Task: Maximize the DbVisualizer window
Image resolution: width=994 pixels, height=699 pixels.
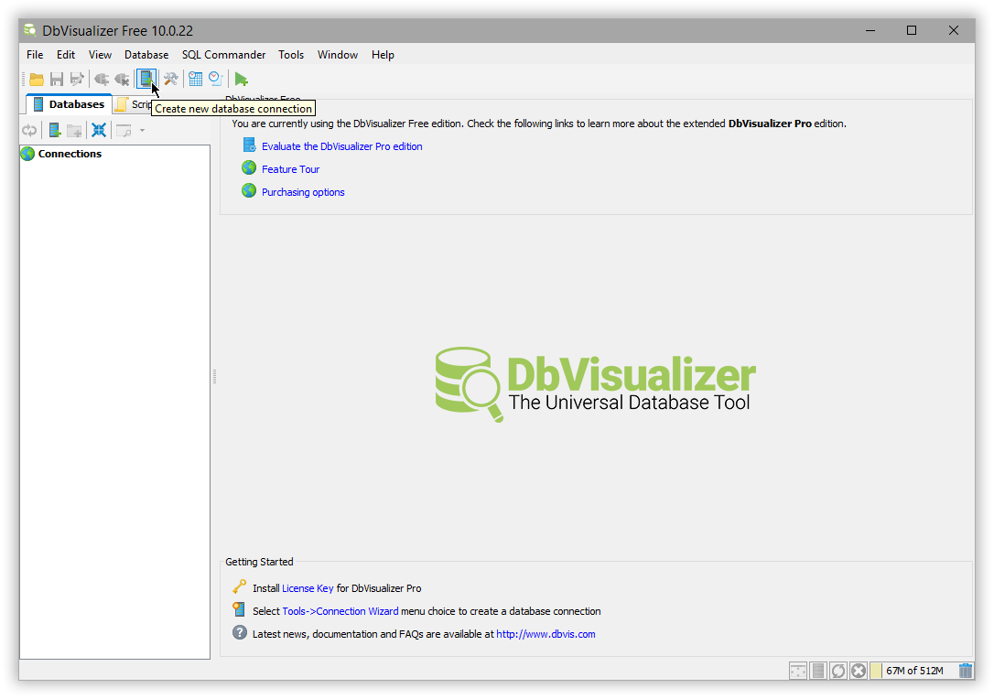Action: (x=912, y=30)
